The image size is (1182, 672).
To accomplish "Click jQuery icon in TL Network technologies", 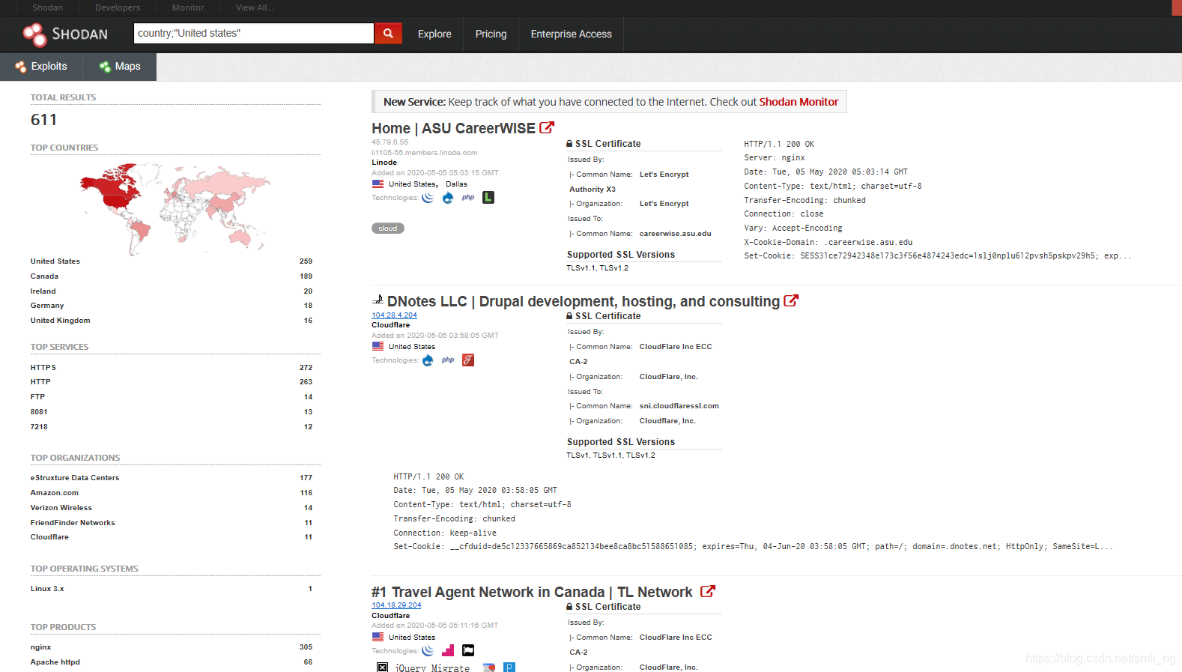I will (428, 650).
